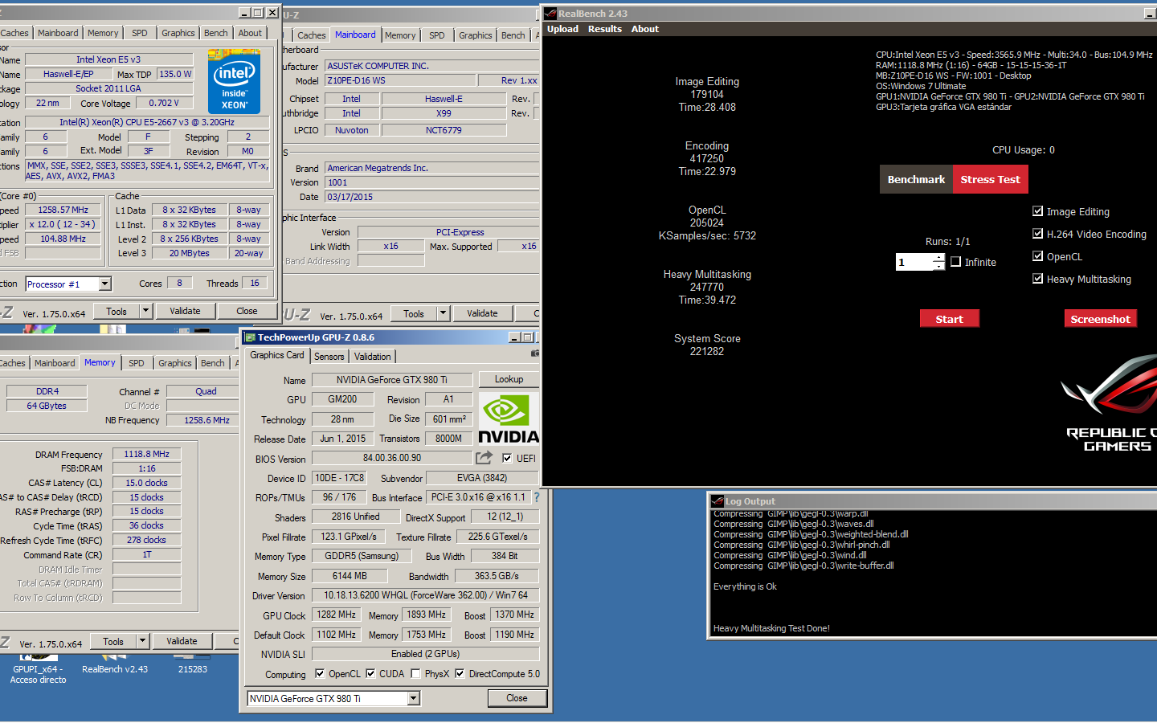The height and width of the screenshot is (723, 1157).
Task: Switch to Sensors tab in GPU-Z
Action: (329, 357)
